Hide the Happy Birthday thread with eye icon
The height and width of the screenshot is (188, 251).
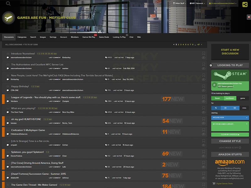pos(203,91)
